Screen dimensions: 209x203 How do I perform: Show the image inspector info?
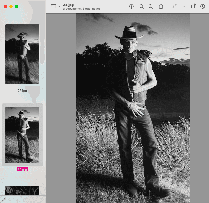(131, 6)
